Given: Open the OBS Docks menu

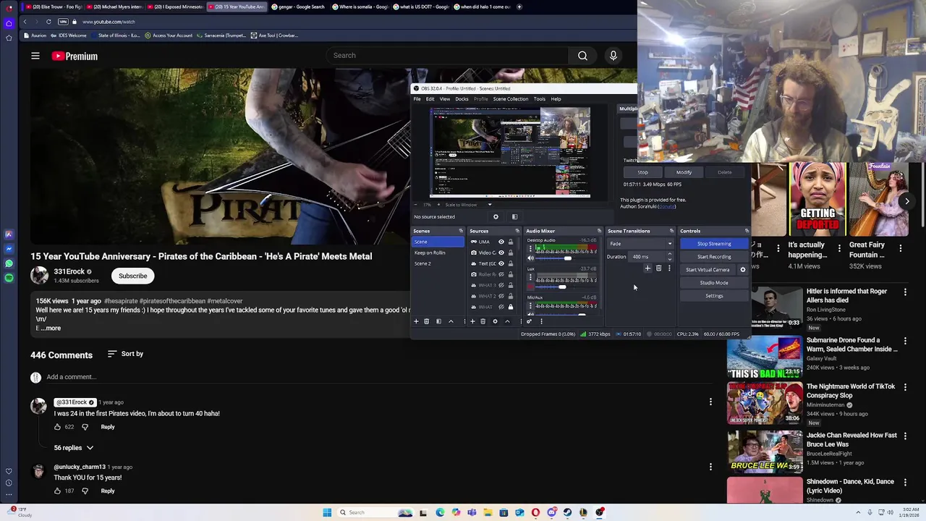Looking at the screenshot, I should 462,99.
